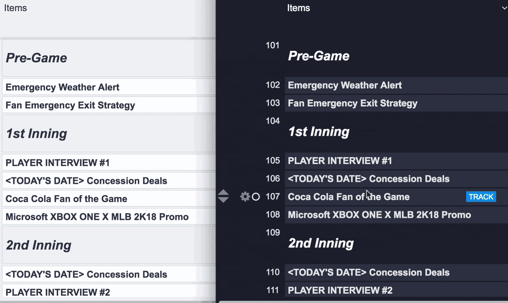Select row 106 Concession Deals item

click(x=368, y=179)
